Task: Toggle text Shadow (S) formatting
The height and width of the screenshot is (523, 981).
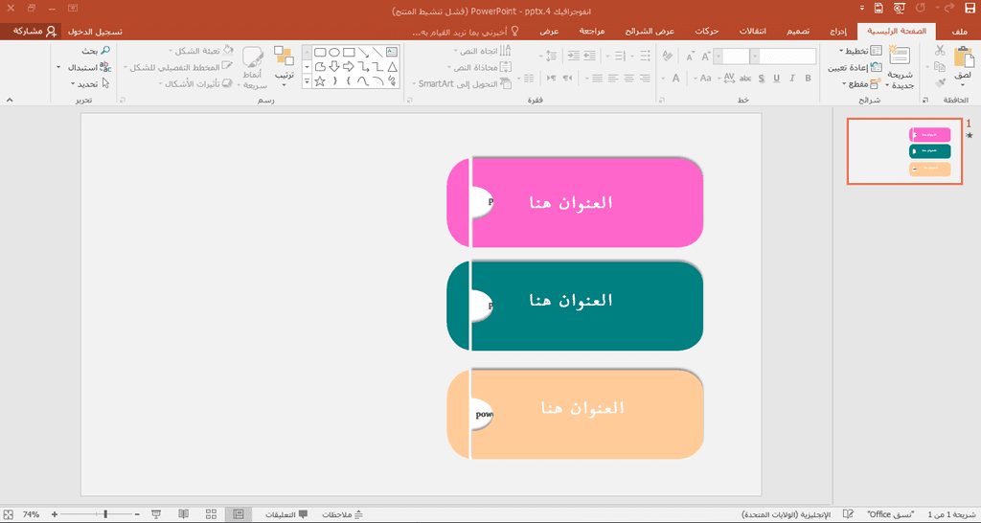Action: (762, 79)
